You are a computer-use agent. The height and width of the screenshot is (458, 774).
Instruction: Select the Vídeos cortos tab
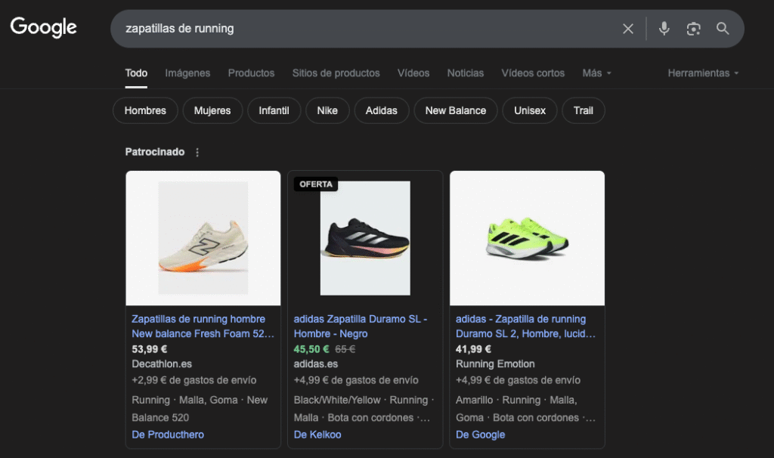click(x=533, y=73)
